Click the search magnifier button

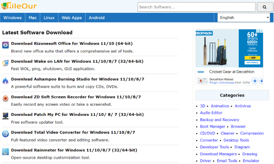coord(265,7)
